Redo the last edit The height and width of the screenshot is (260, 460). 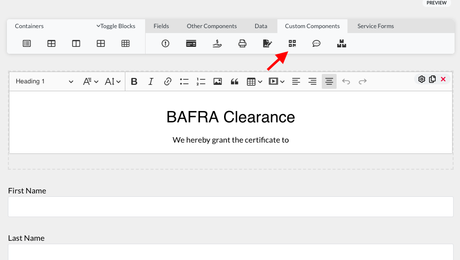point(363,81)
